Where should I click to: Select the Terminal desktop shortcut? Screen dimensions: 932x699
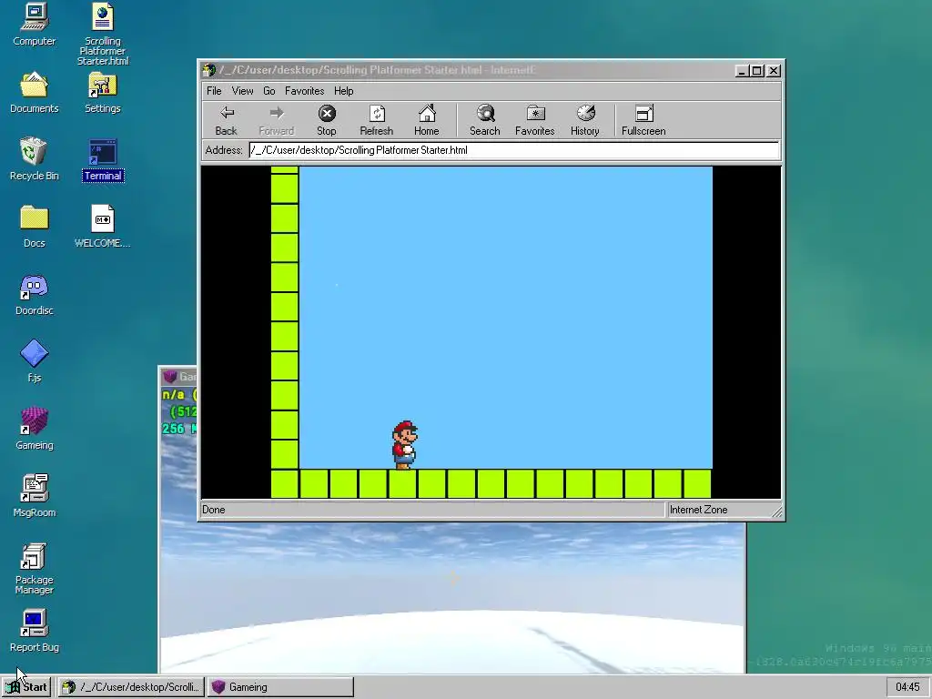tap(103, 160)
